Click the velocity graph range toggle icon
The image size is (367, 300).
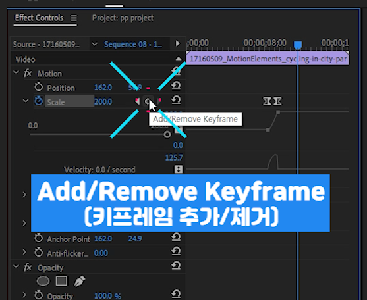pos(179,169)
